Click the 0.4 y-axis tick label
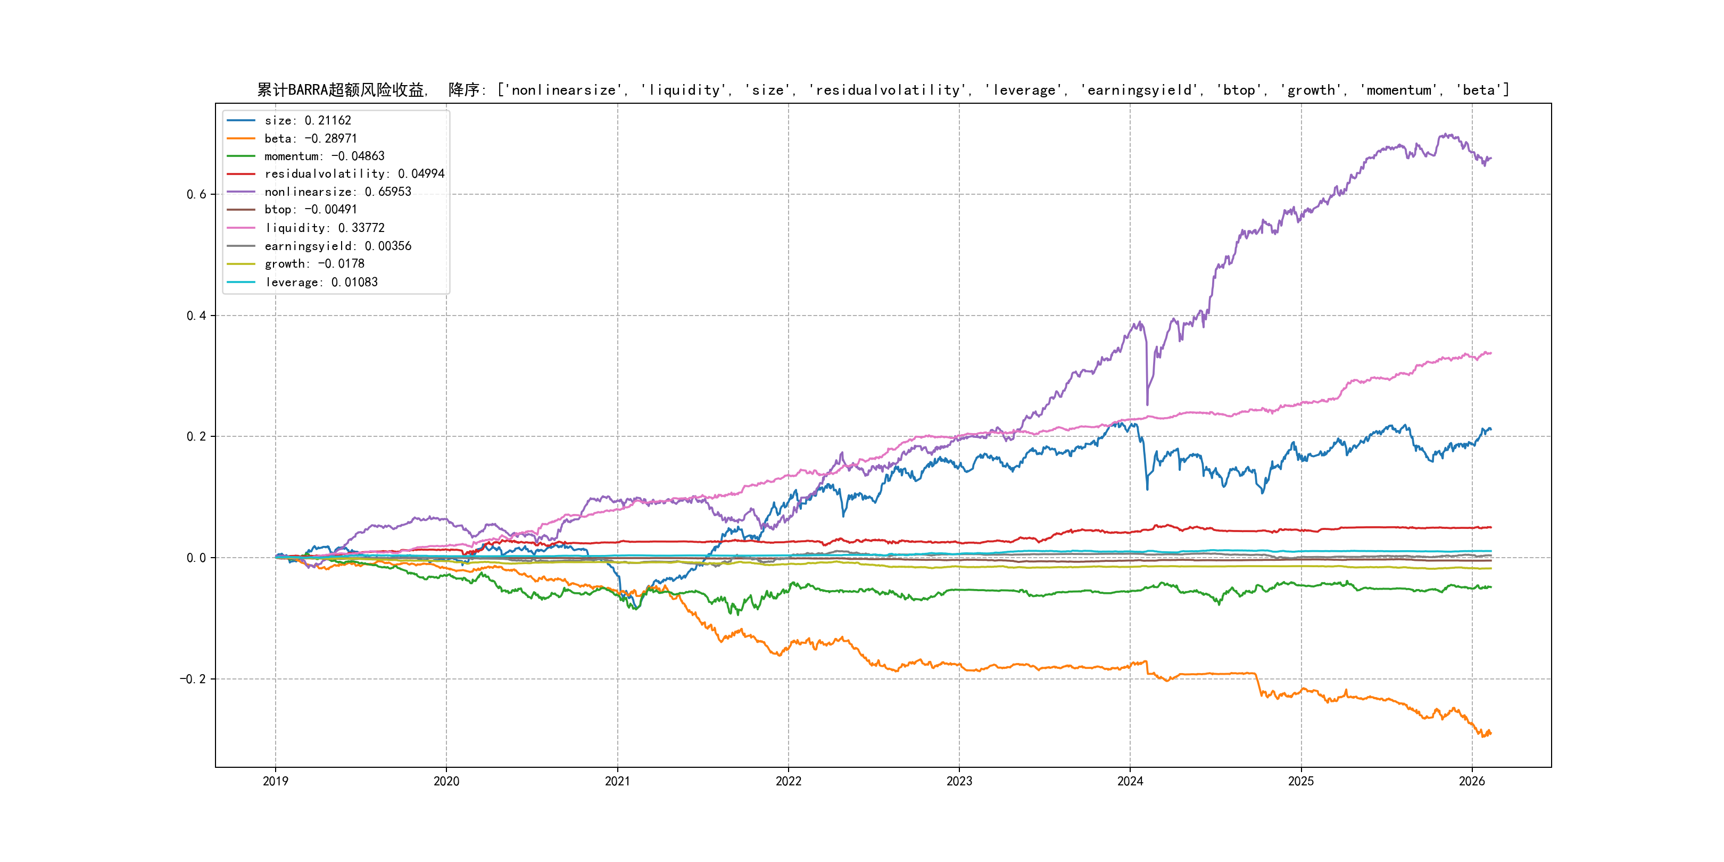1724x862 pixels. (x=196, y=316)
